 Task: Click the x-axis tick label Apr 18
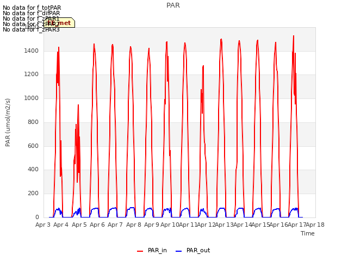[x=315, y=225]
